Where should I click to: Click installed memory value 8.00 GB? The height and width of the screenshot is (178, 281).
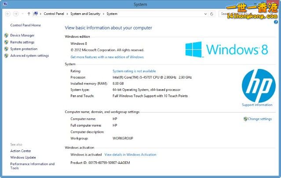coord(118,84)
